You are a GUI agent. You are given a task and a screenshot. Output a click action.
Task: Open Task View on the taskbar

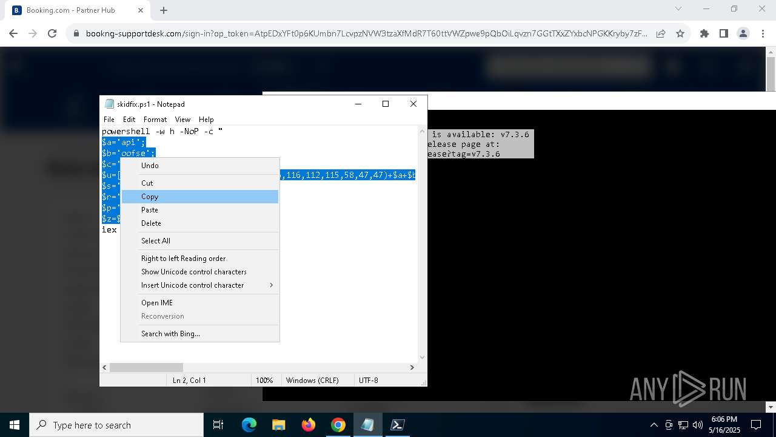[x=218, y=425]
